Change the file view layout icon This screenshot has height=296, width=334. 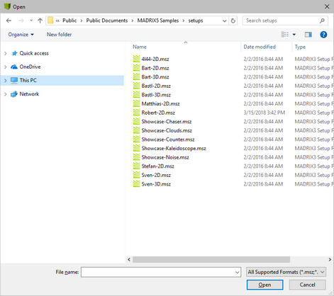pyautogui.click(x=285, y=35)
